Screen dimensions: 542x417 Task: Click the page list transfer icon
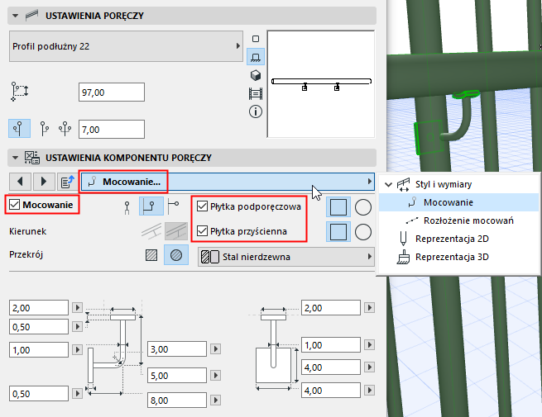pyautogui.click(x=67, y=182)
